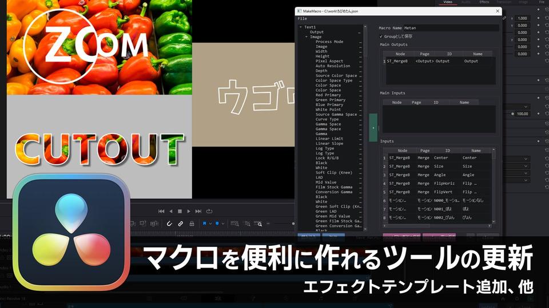The width and height of the screenshot is (549, 308).
Task: Toggle keyframe diamond beside the 100.00 value
Action: pos(538,114)
